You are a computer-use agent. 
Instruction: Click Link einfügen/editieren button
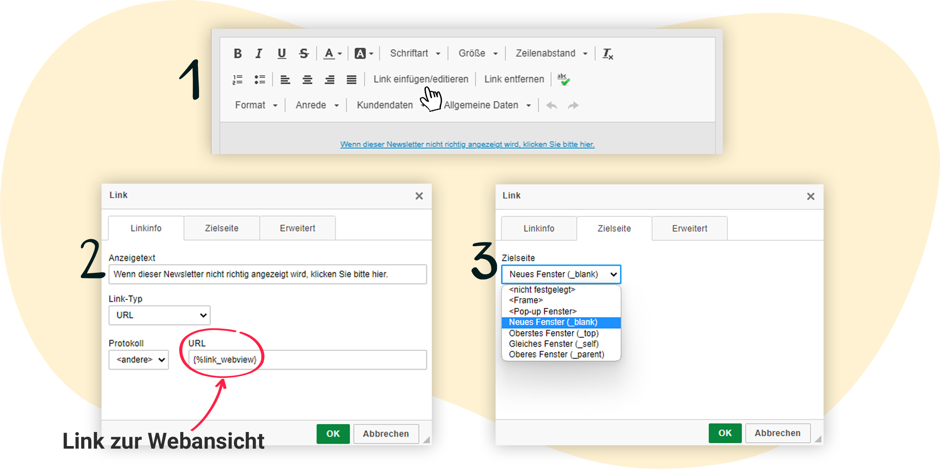pyautogui.click(x=420, y=79)
